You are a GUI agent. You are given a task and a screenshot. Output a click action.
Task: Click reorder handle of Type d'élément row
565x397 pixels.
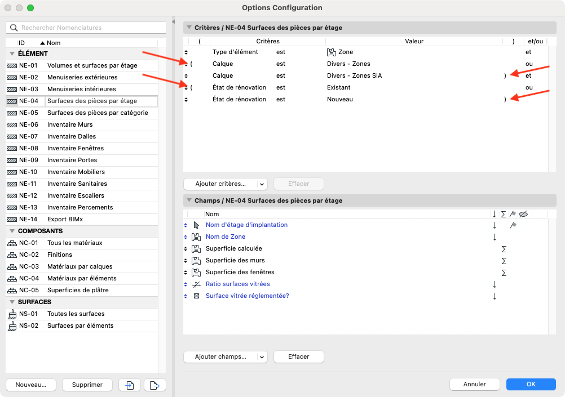186,52
